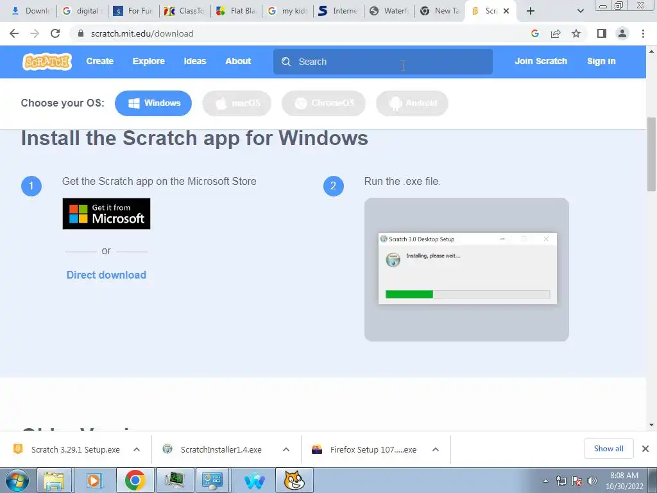Click the taskbar clock showing 8:08 AM

click(x=624, y=481)
